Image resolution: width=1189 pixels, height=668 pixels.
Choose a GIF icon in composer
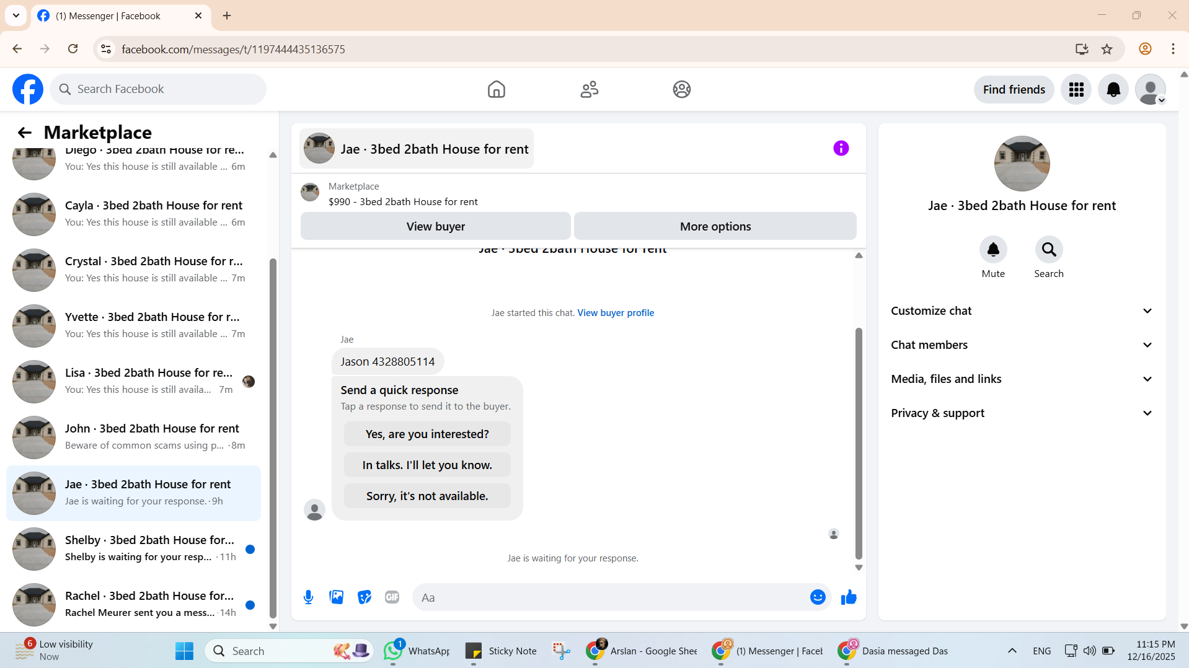[x=392, y=597]
